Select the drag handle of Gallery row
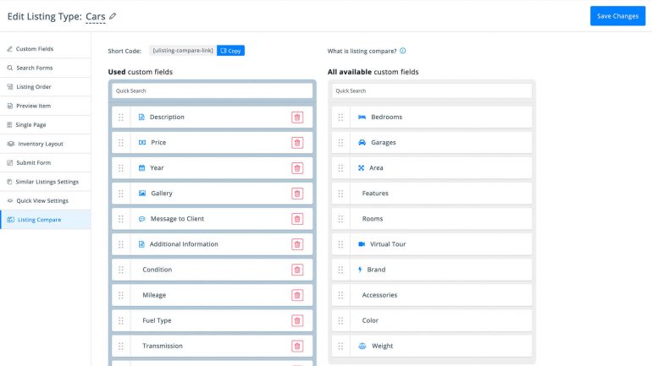Screen dimensions: 652x366 coord(121,194)
